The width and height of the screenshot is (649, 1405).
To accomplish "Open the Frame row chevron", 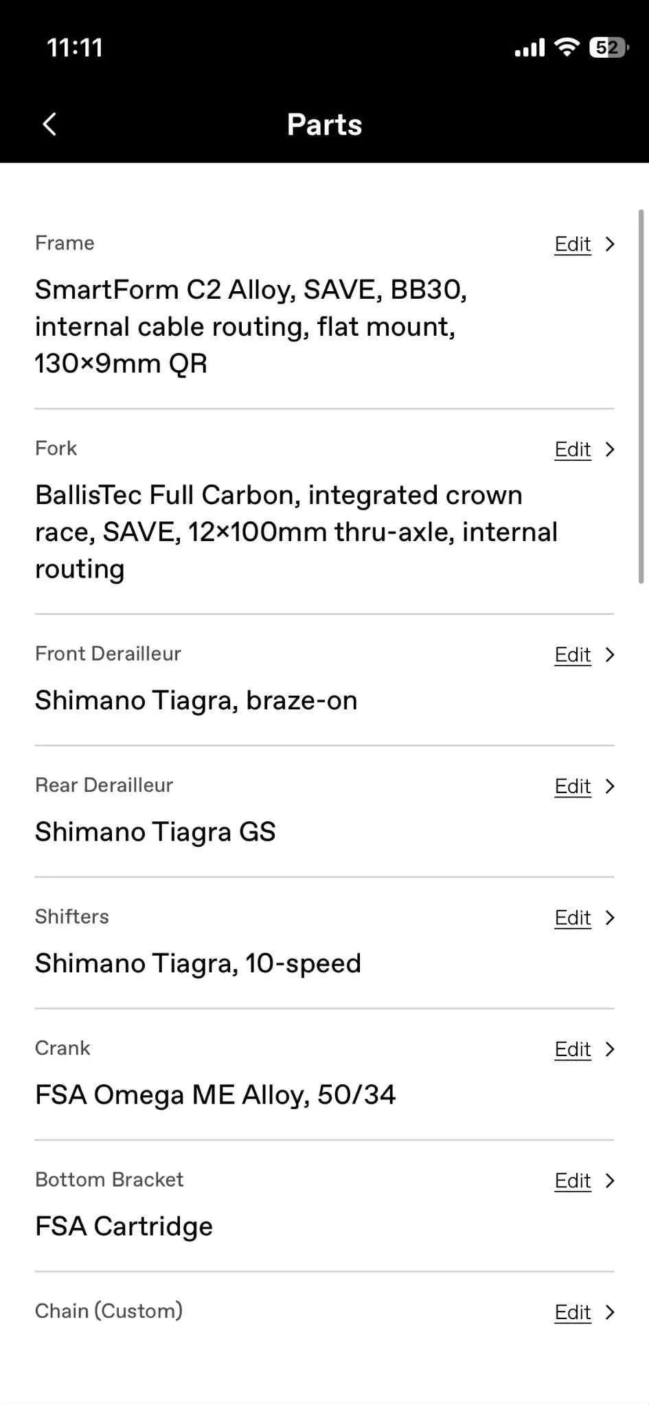I will coord(610,244).
